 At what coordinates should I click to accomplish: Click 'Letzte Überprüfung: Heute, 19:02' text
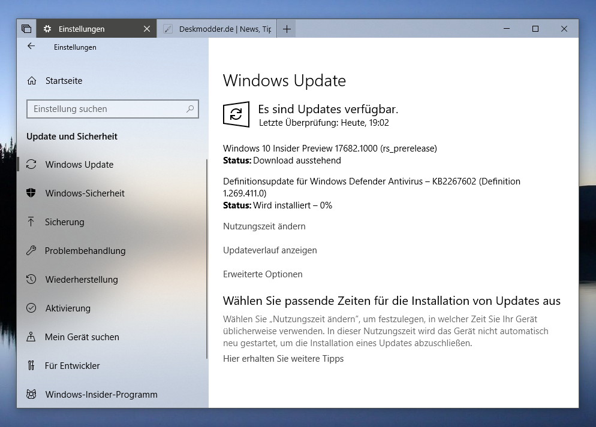(x=324, y=123)
